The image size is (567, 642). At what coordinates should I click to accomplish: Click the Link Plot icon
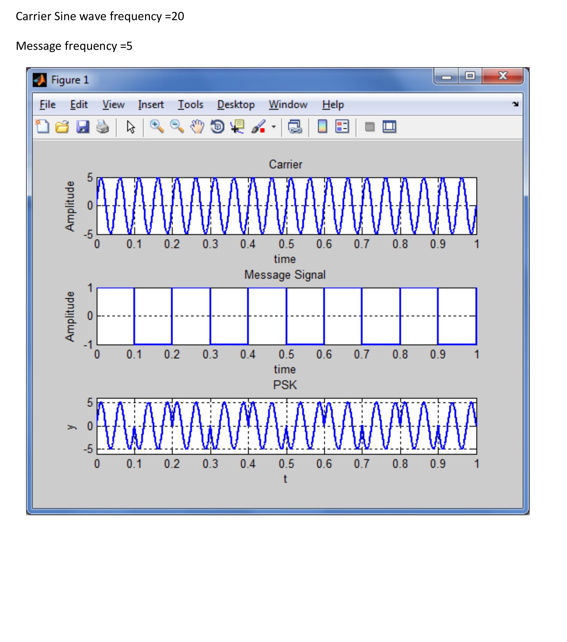295,127
